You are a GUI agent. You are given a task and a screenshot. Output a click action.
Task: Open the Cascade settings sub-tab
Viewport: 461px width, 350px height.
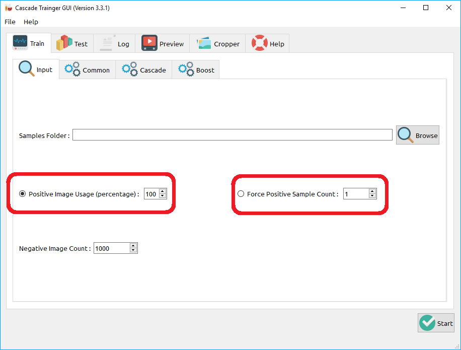144,69
